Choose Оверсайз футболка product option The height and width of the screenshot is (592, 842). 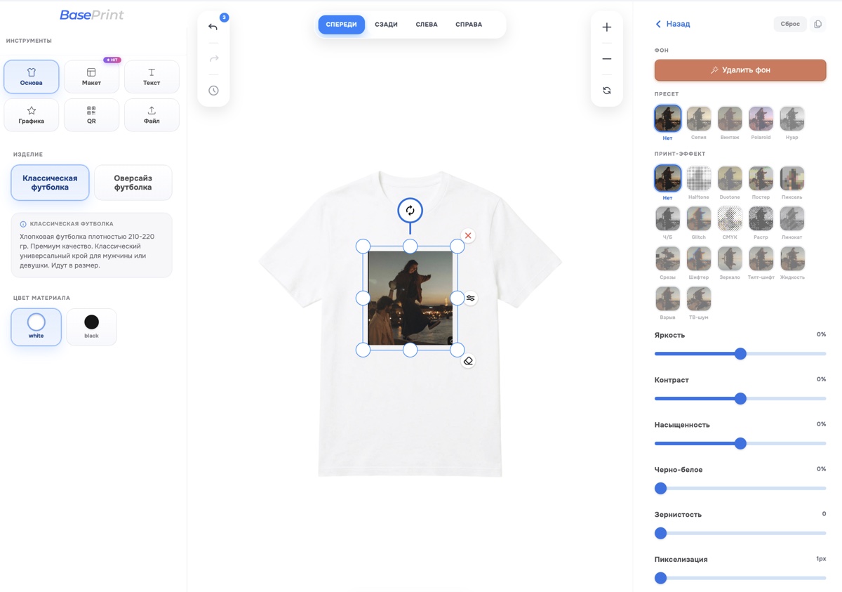(x=133, y=183)
